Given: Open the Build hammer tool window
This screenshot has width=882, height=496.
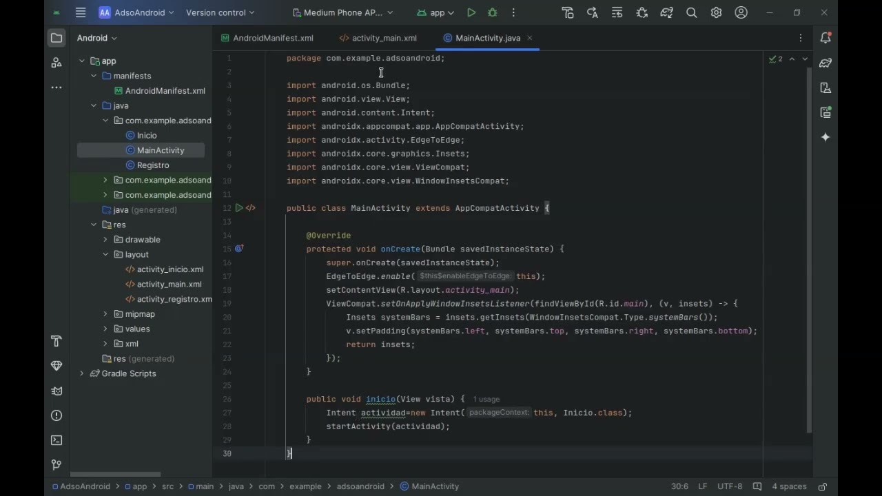Looking at the screenshot, I should pos(57,341).
